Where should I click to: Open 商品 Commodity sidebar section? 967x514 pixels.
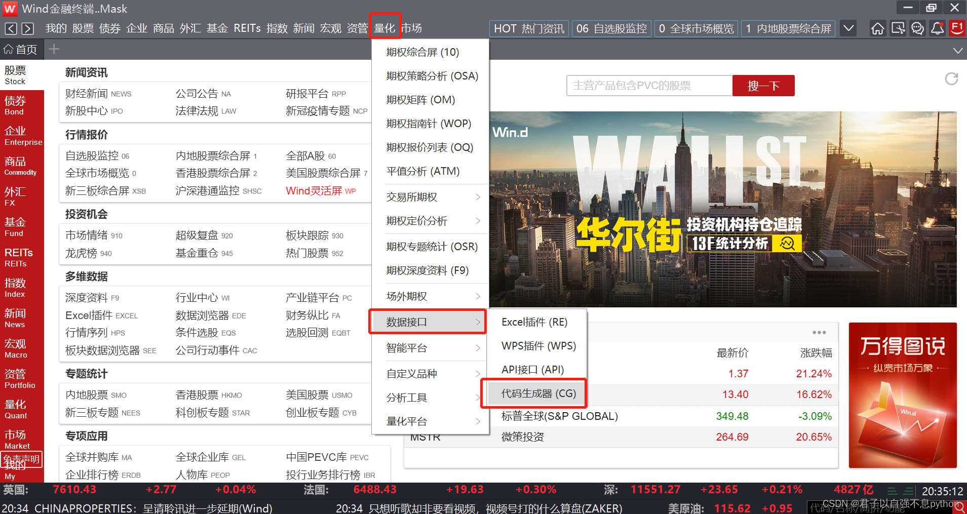(22, 166)
